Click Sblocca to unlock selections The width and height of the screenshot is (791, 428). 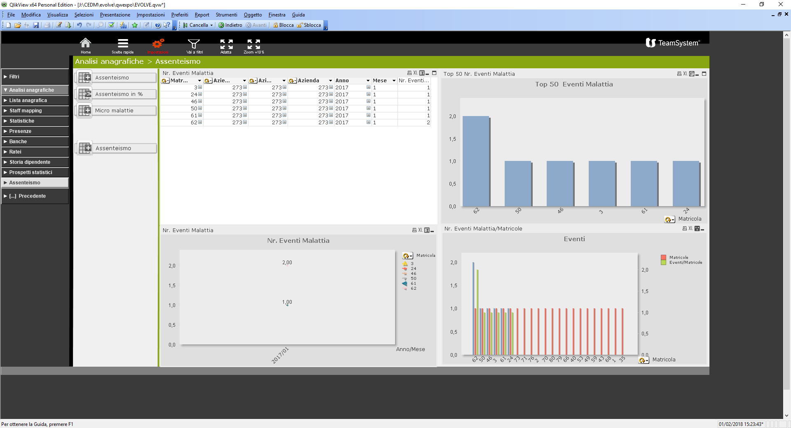pos(309,25)
